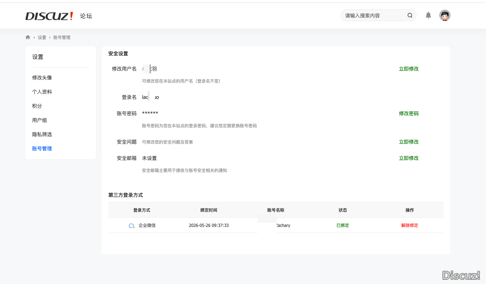Click the 已绑定 status text
Viewport: 486px width, 284px height.
click(343, 225)
